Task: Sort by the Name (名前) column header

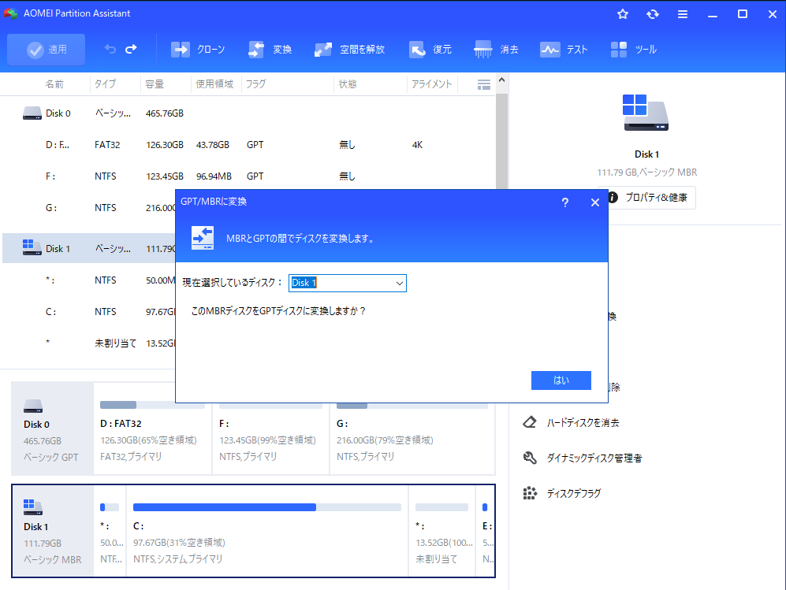Action: point(54,84)
